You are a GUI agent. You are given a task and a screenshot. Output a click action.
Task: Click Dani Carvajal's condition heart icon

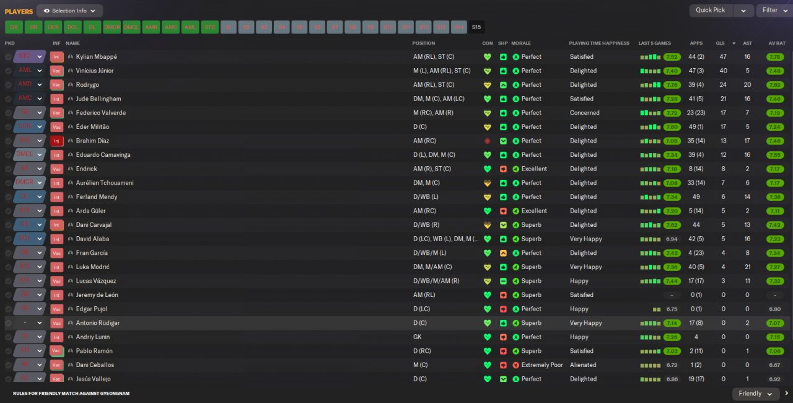(x=487, y=225)
